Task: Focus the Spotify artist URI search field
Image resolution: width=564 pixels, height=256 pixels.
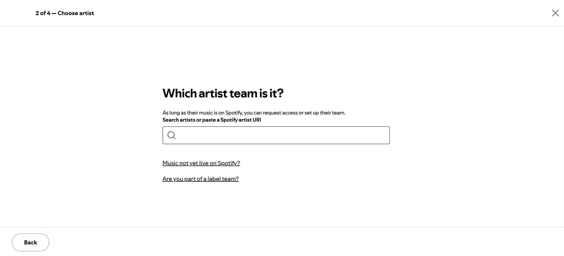Action: pyautogui.click(x=276, y=135)
